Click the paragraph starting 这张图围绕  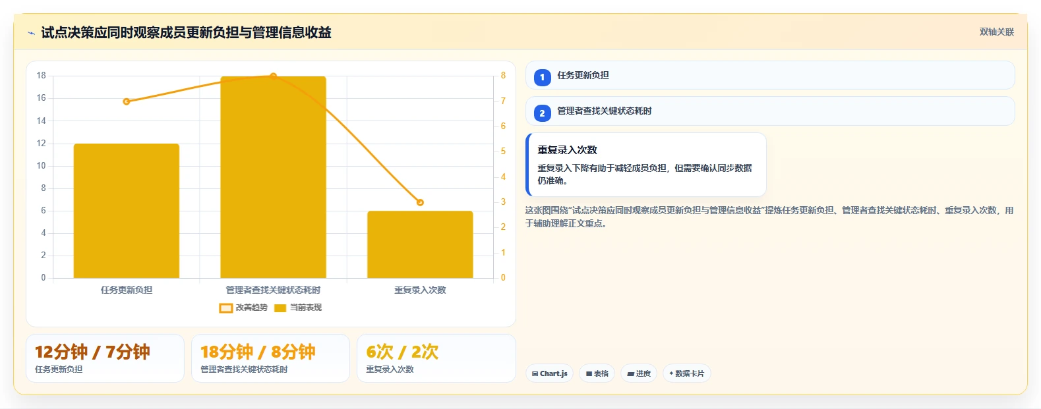click(769, 217)
